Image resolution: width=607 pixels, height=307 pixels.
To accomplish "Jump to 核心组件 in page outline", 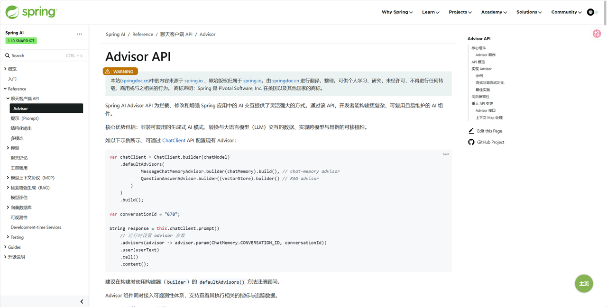I will tap(478, 48).
